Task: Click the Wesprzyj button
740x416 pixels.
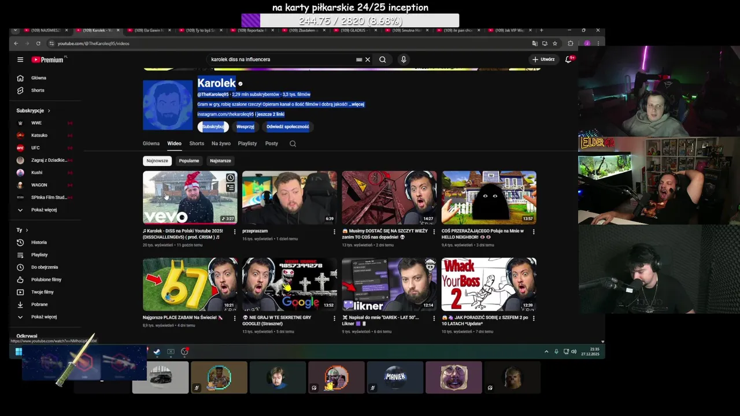Action: coord(245,127)
